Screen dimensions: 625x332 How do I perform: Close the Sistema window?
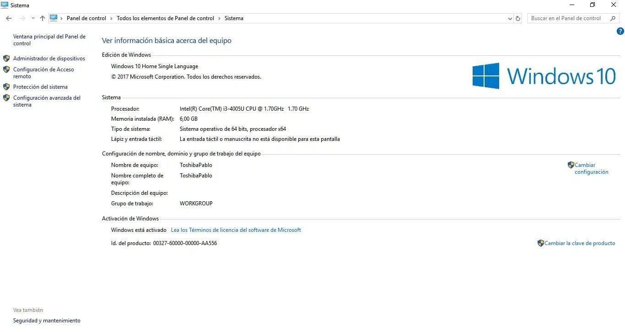(x=614, y=5)
